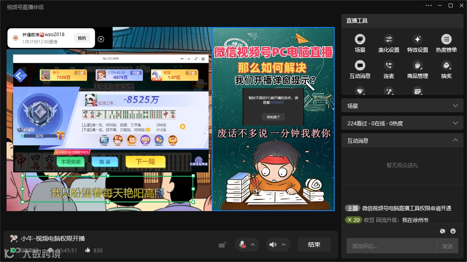
Task: Click the calendar checkmark tool icon
Action: pos(418,91)
